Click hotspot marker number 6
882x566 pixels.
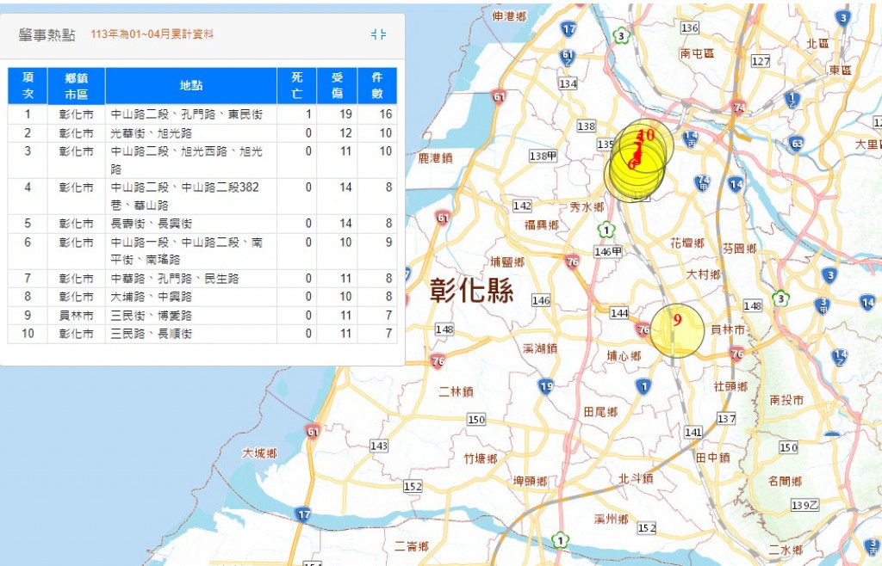(x=630, y=165)
